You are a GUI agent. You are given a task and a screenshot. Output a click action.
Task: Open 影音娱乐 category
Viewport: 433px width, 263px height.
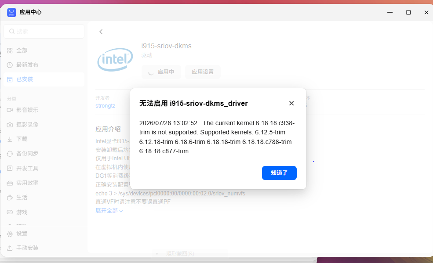44,110
